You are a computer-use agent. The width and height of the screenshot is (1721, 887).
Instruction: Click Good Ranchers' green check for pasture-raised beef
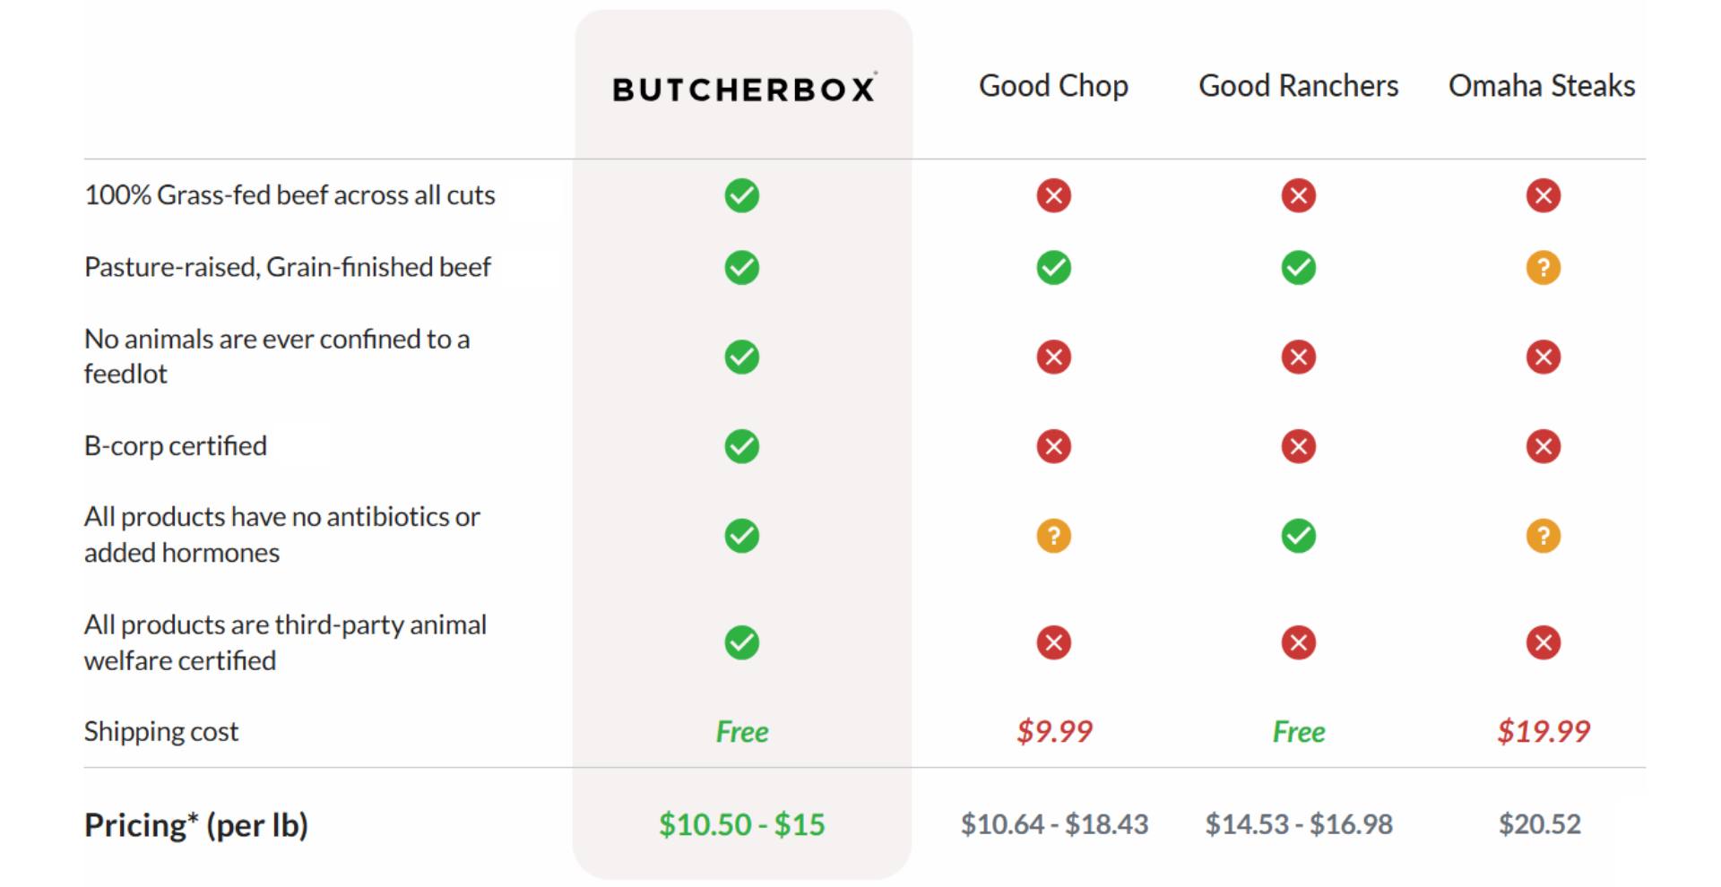click(x=1298, y=267)
